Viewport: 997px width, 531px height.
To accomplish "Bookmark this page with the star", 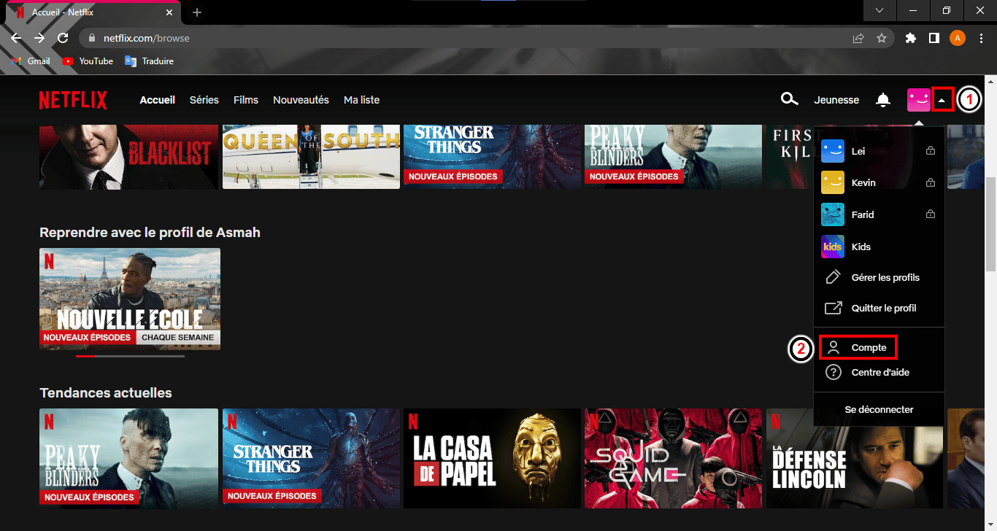I will pos(882,38).
